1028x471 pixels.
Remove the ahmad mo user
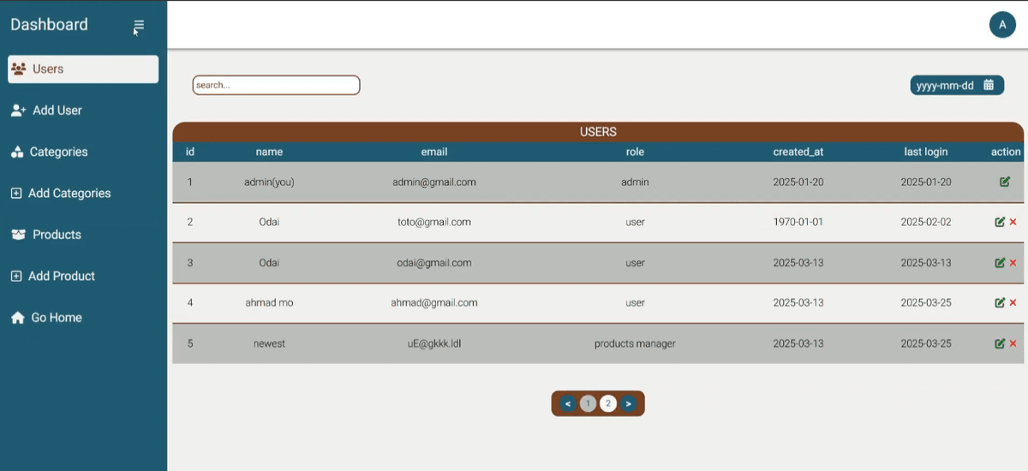[1013, 302]
